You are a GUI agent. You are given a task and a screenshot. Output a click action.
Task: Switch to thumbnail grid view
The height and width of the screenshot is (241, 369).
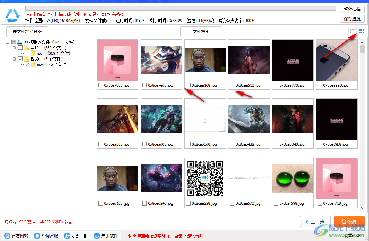click(x=361, y=31)
